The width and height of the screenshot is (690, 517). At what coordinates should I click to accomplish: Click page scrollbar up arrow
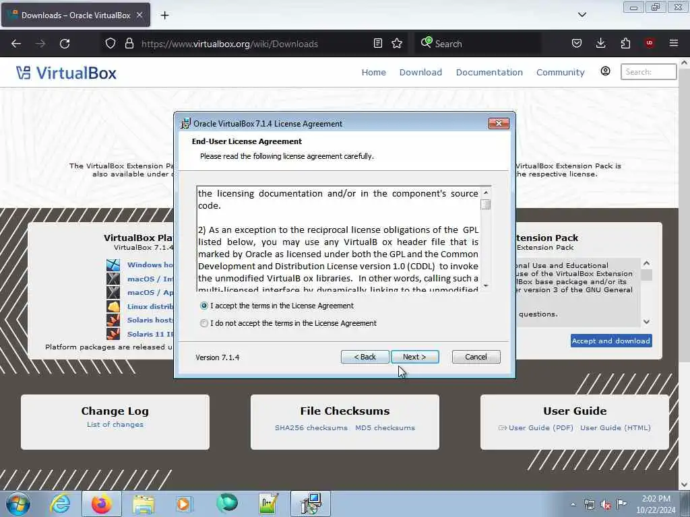685,63
